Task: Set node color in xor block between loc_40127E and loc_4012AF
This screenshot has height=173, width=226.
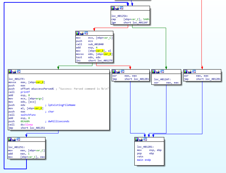Action: point(114,72)
